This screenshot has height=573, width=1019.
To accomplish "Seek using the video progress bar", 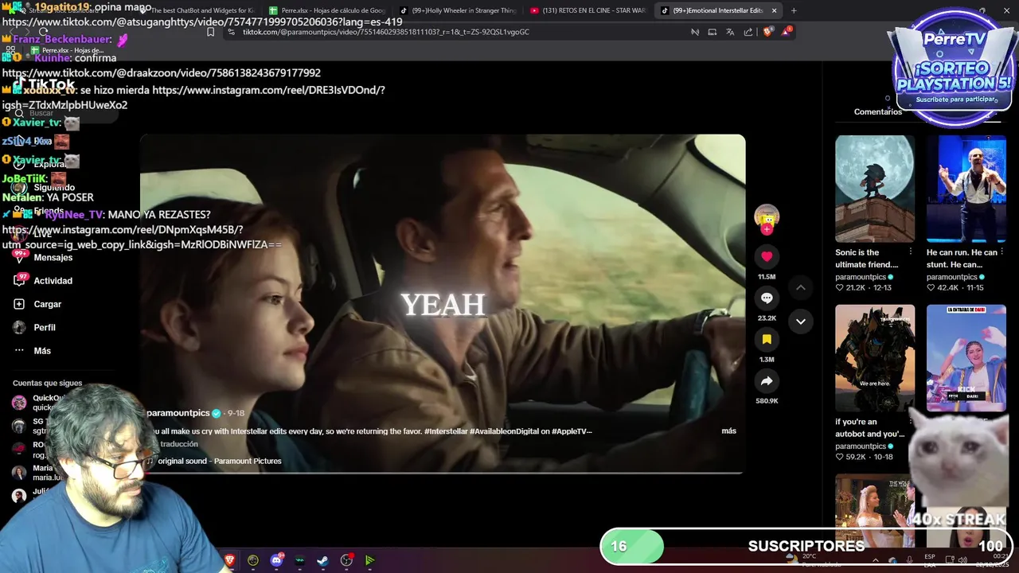I will coord(442,473).
